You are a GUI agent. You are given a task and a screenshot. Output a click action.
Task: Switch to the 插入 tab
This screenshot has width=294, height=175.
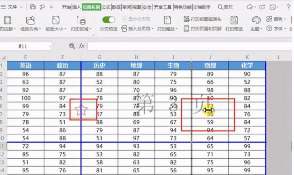click(76, 7)
